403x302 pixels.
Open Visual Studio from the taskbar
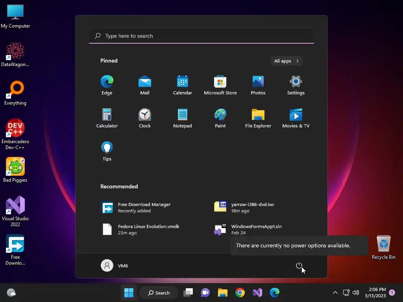(x=257, y=293)
